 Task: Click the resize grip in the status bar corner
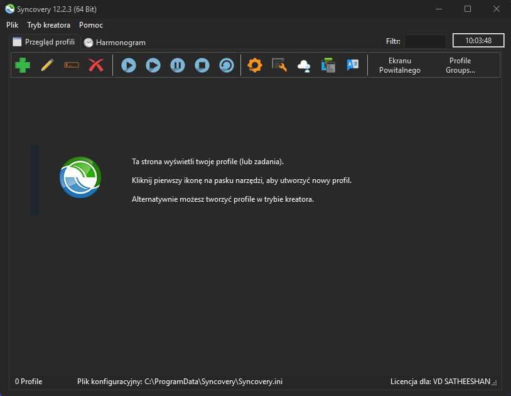coord(495,383)
